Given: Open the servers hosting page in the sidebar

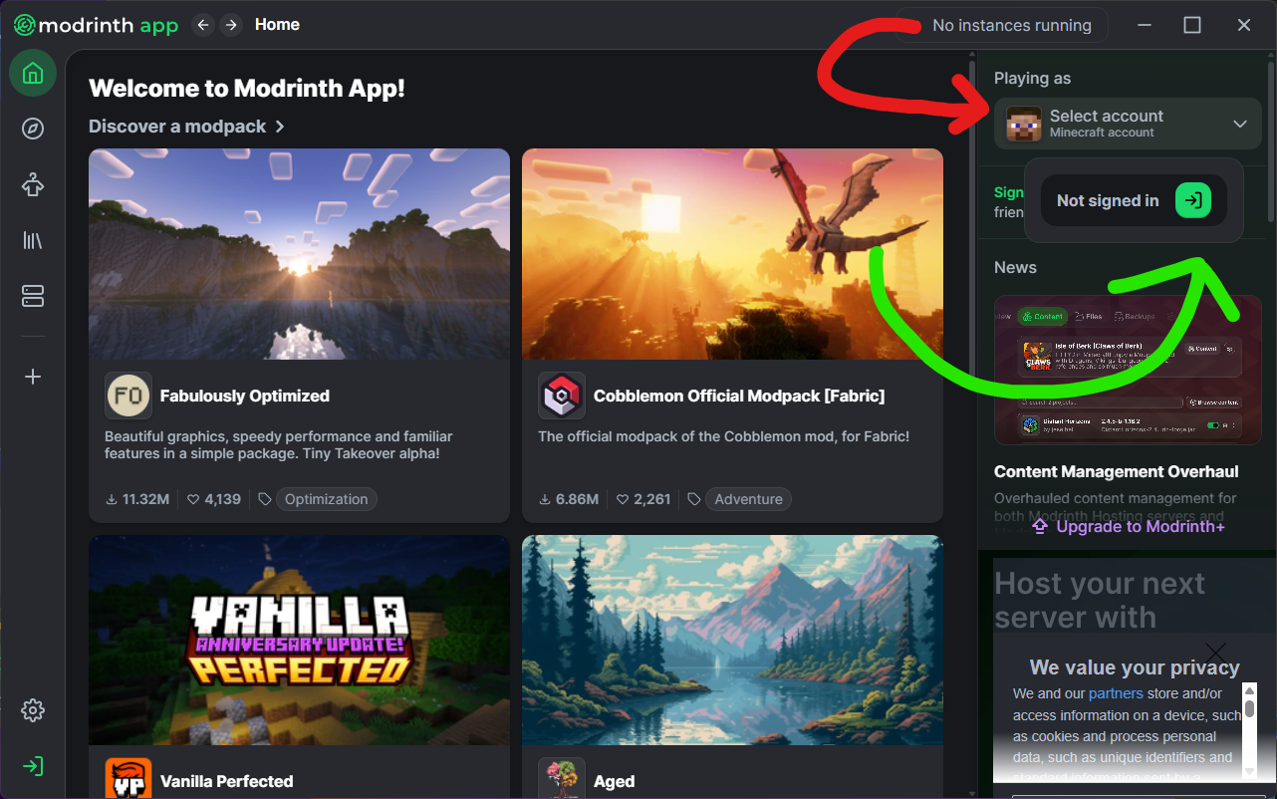Looking at the screenshot, I should click(33, 296).
